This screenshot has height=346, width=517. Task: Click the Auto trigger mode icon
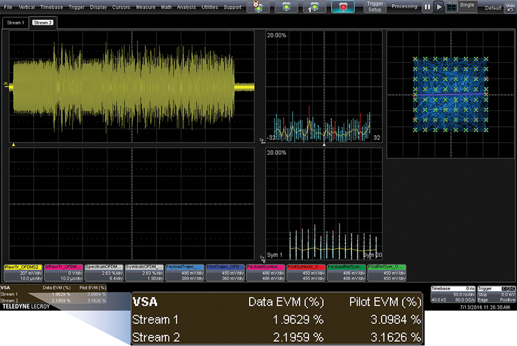(x=257, y=7)
